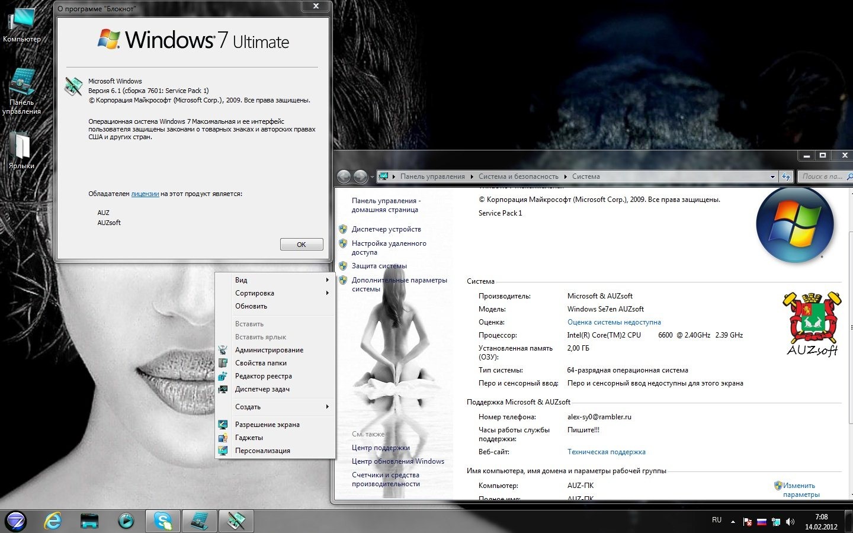Click Изменить параметры link
853x533 pixels.
pyautogui.click(x=801, y=490)
